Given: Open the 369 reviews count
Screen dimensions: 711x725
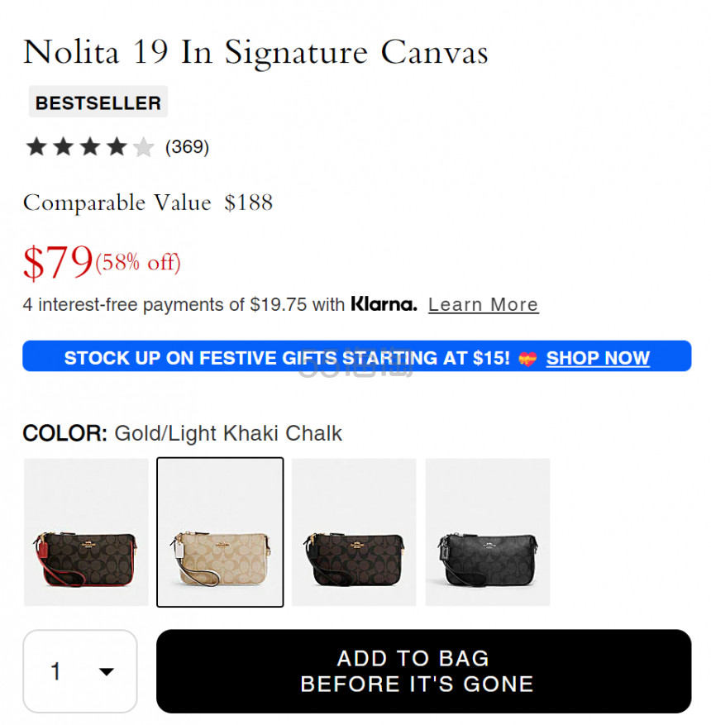Looking at the screenshot, I should (187, 147).
